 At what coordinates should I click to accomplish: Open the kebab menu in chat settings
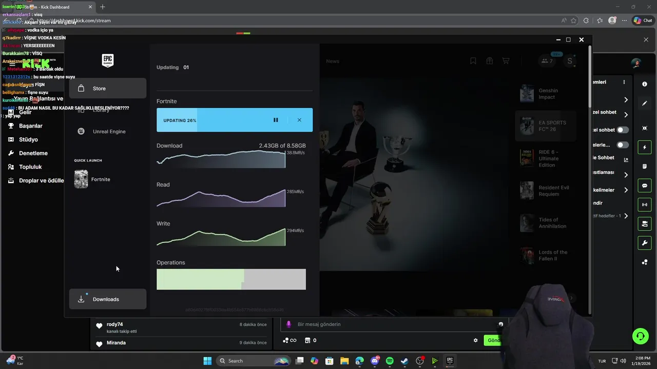[x=624, y=82]
